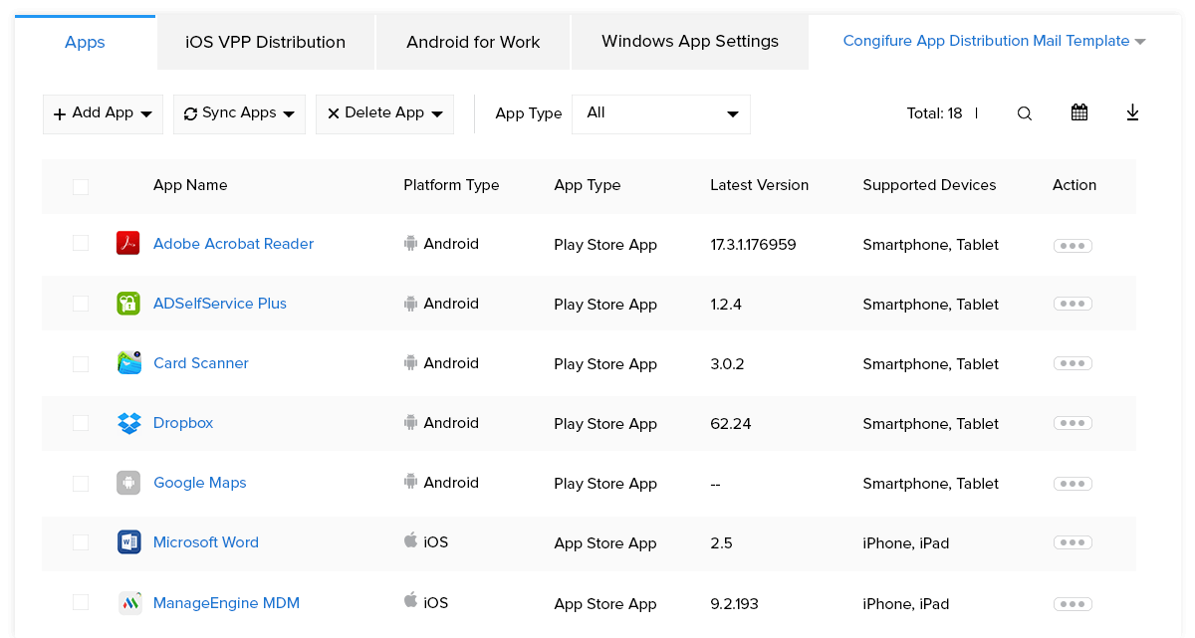This screenshot has width=1195, height=638.
Task: Click the Adobe Acrobat Reader app icon
Action: pos(128,243)
